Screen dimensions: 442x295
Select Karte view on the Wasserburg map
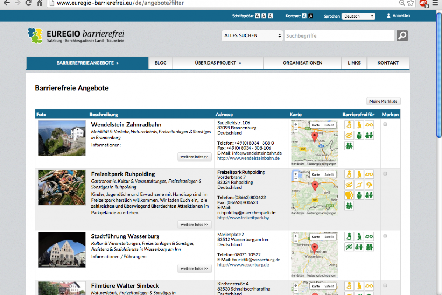316,237
